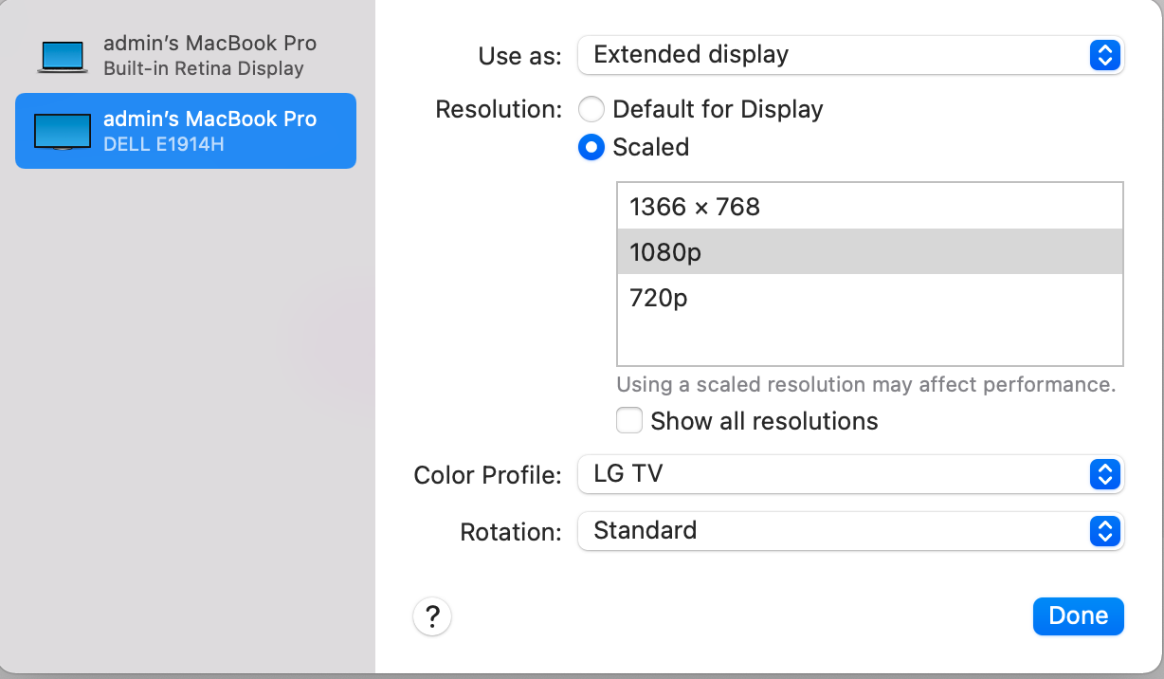
Task: Choose 1366 × 768 resolution
Action: [695, 207]
